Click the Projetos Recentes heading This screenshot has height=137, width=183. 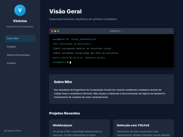coord(64,113)
